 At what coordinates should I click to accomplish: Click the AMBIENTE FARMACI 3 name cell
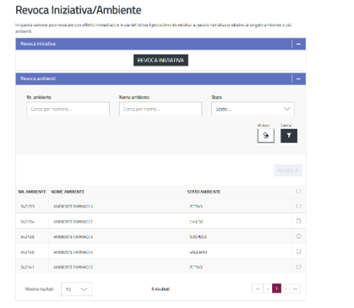click(x=73, y=237)
